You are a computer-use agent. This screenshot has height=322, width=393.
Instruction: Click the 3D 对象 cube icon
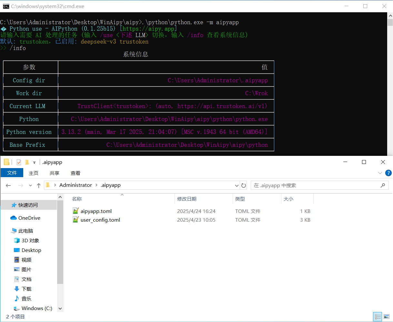[x=17, y=240]
